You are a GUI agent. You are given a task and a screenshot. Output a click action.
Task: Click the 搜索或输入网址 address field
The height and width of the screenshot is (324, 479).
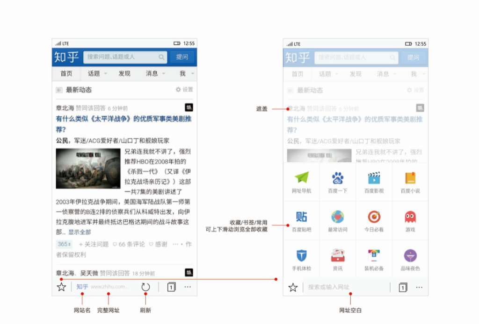point(346,287)
